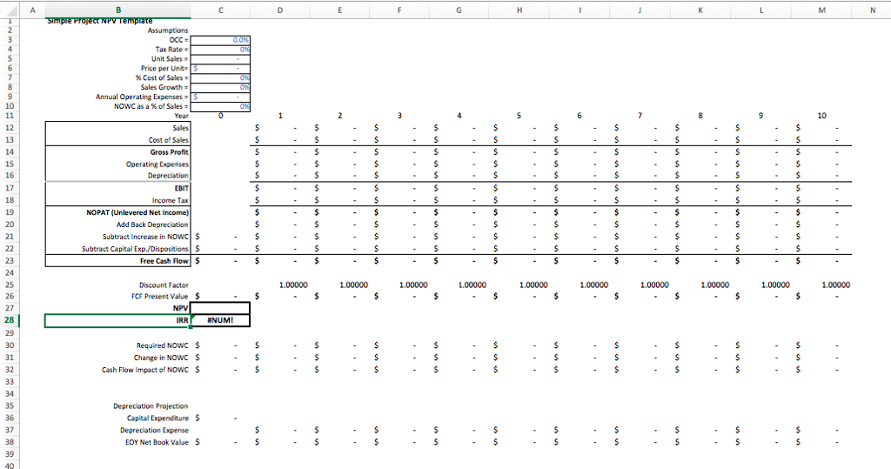Click the Tax Rate value cell
This screenshot has height=469, width=891.
coord(220,50)
